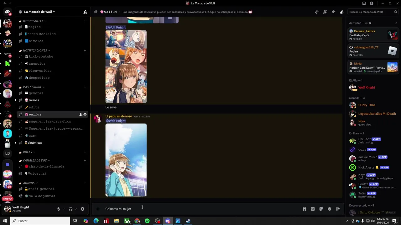Open H3nry-D1az member profile
The width and height of the screenshot is (401, 225).
(x=373, y=105)
